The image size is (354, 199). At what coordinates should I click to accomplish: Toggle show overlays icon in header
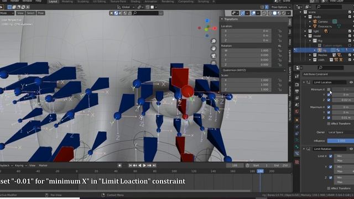(253, 13)
